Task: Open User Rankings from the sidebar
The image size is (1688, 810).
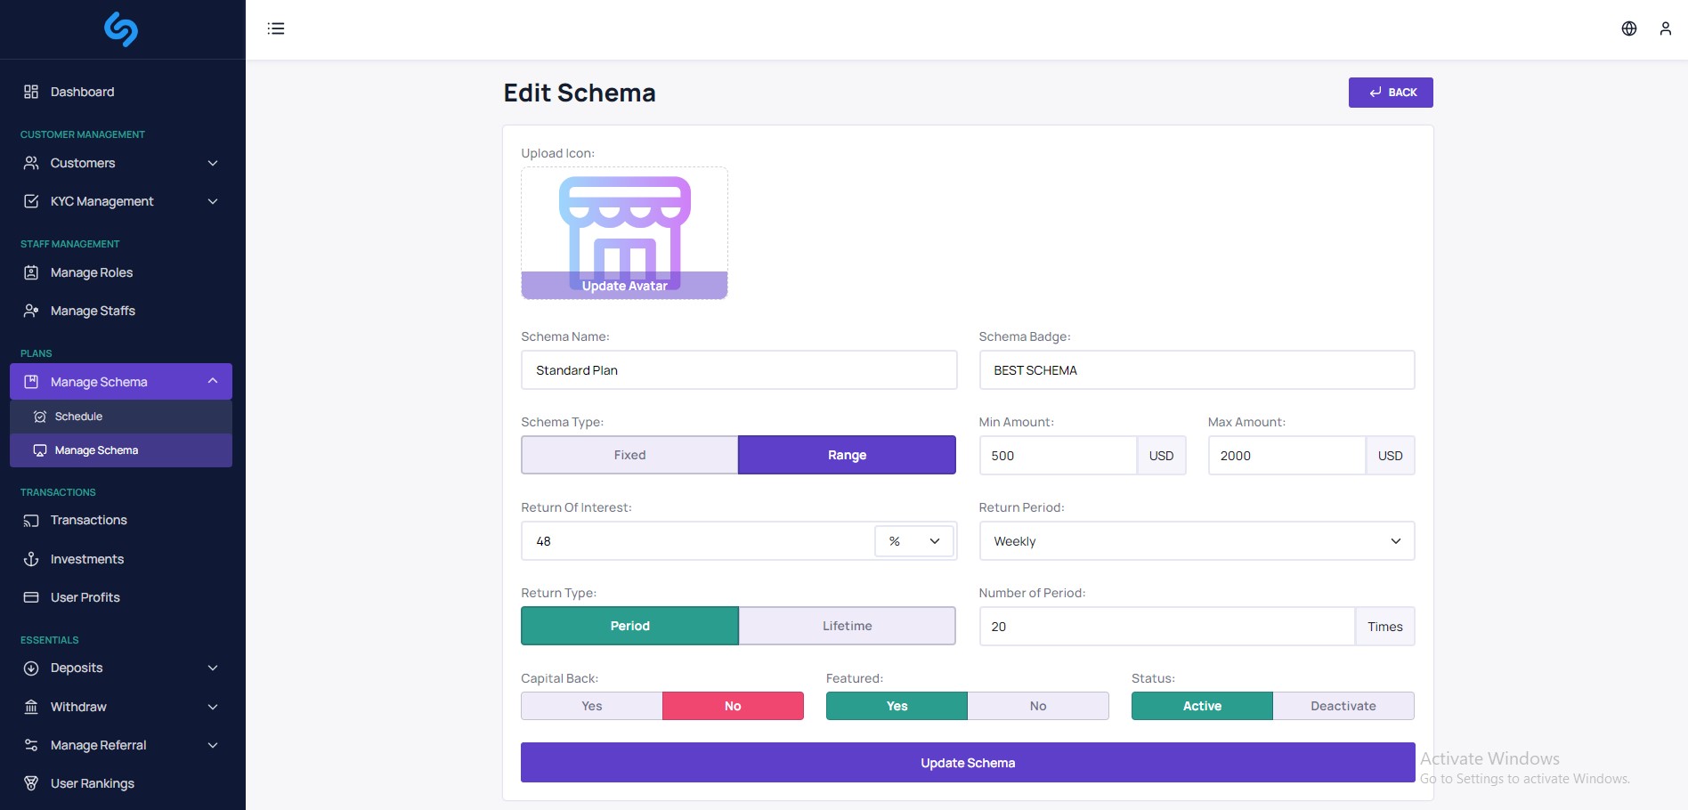Action: 91,783
